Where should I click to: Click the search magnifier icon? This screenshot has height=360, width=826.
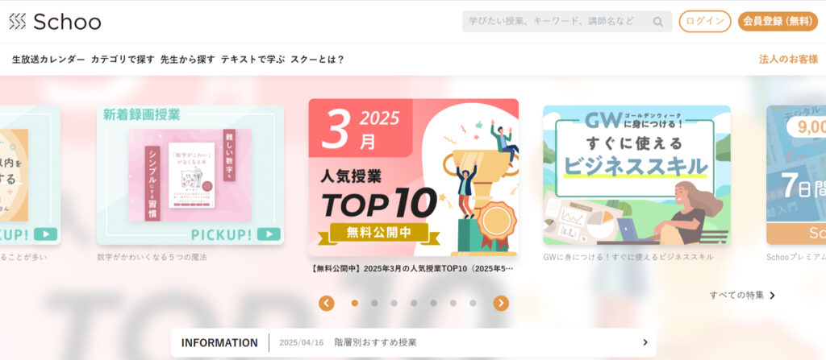click(x=658, y=22)
